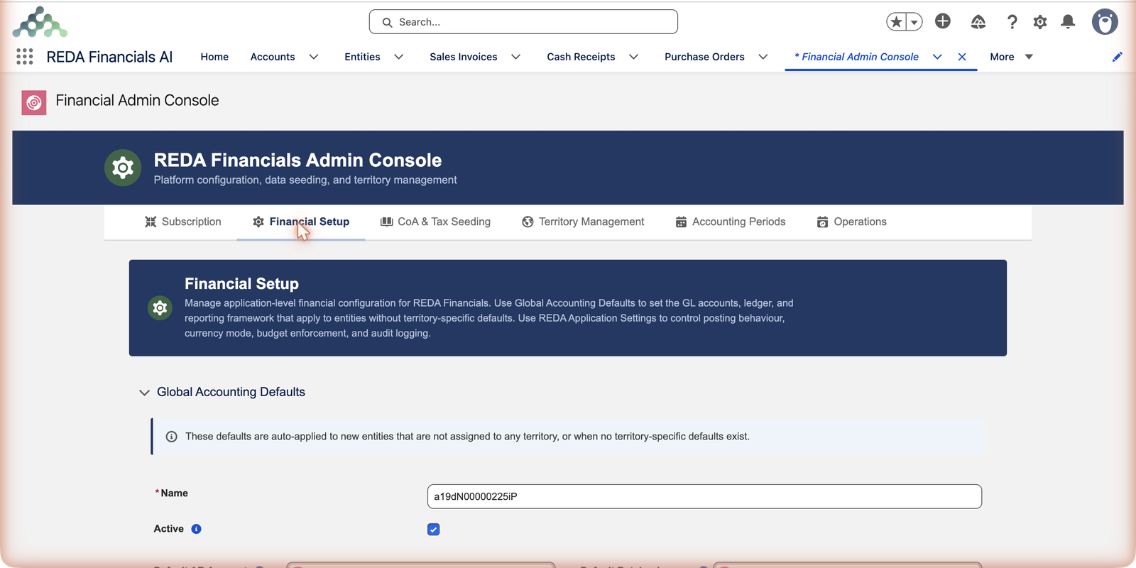Image resolution: width=1136 pixels, height=568 pixels.
Task: Click the edit navigation pencil icon
Action: 1118,57
